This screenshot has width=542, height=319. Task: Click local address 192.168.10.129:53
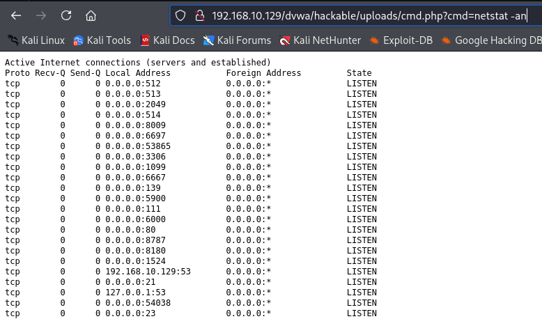tap(148, 272)
